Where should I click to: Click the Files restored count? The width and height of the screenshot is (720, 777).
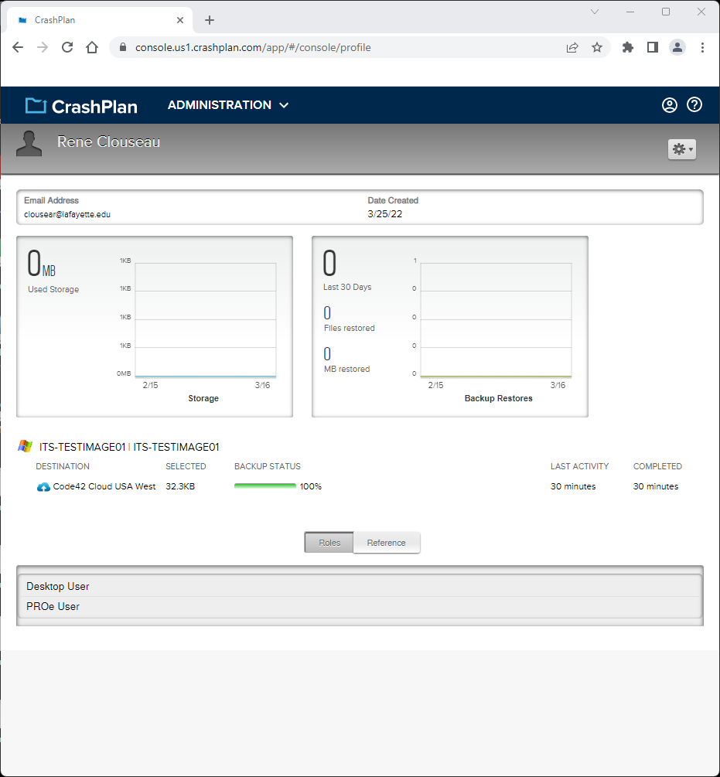tap(327, 313)
